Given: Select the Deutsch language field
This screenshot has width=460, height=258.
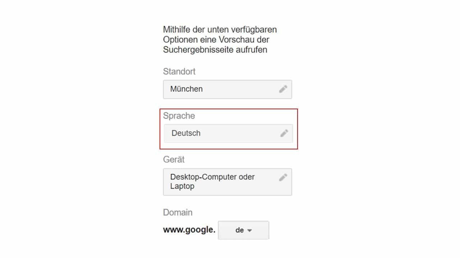Looking at the screenshot, I should click(x=229, y=133).
